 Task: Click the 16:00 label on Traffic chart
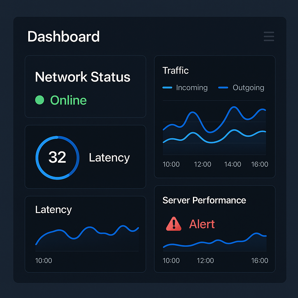click(260, 164)
